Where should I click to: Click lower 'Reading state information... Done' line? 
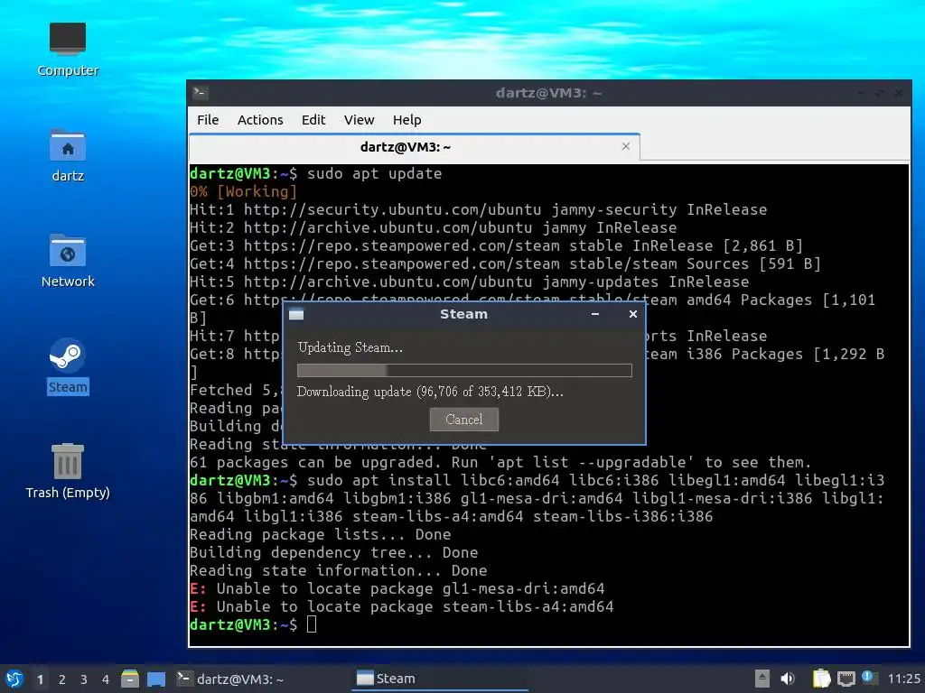pyautogui.click(x=338, y=570)
